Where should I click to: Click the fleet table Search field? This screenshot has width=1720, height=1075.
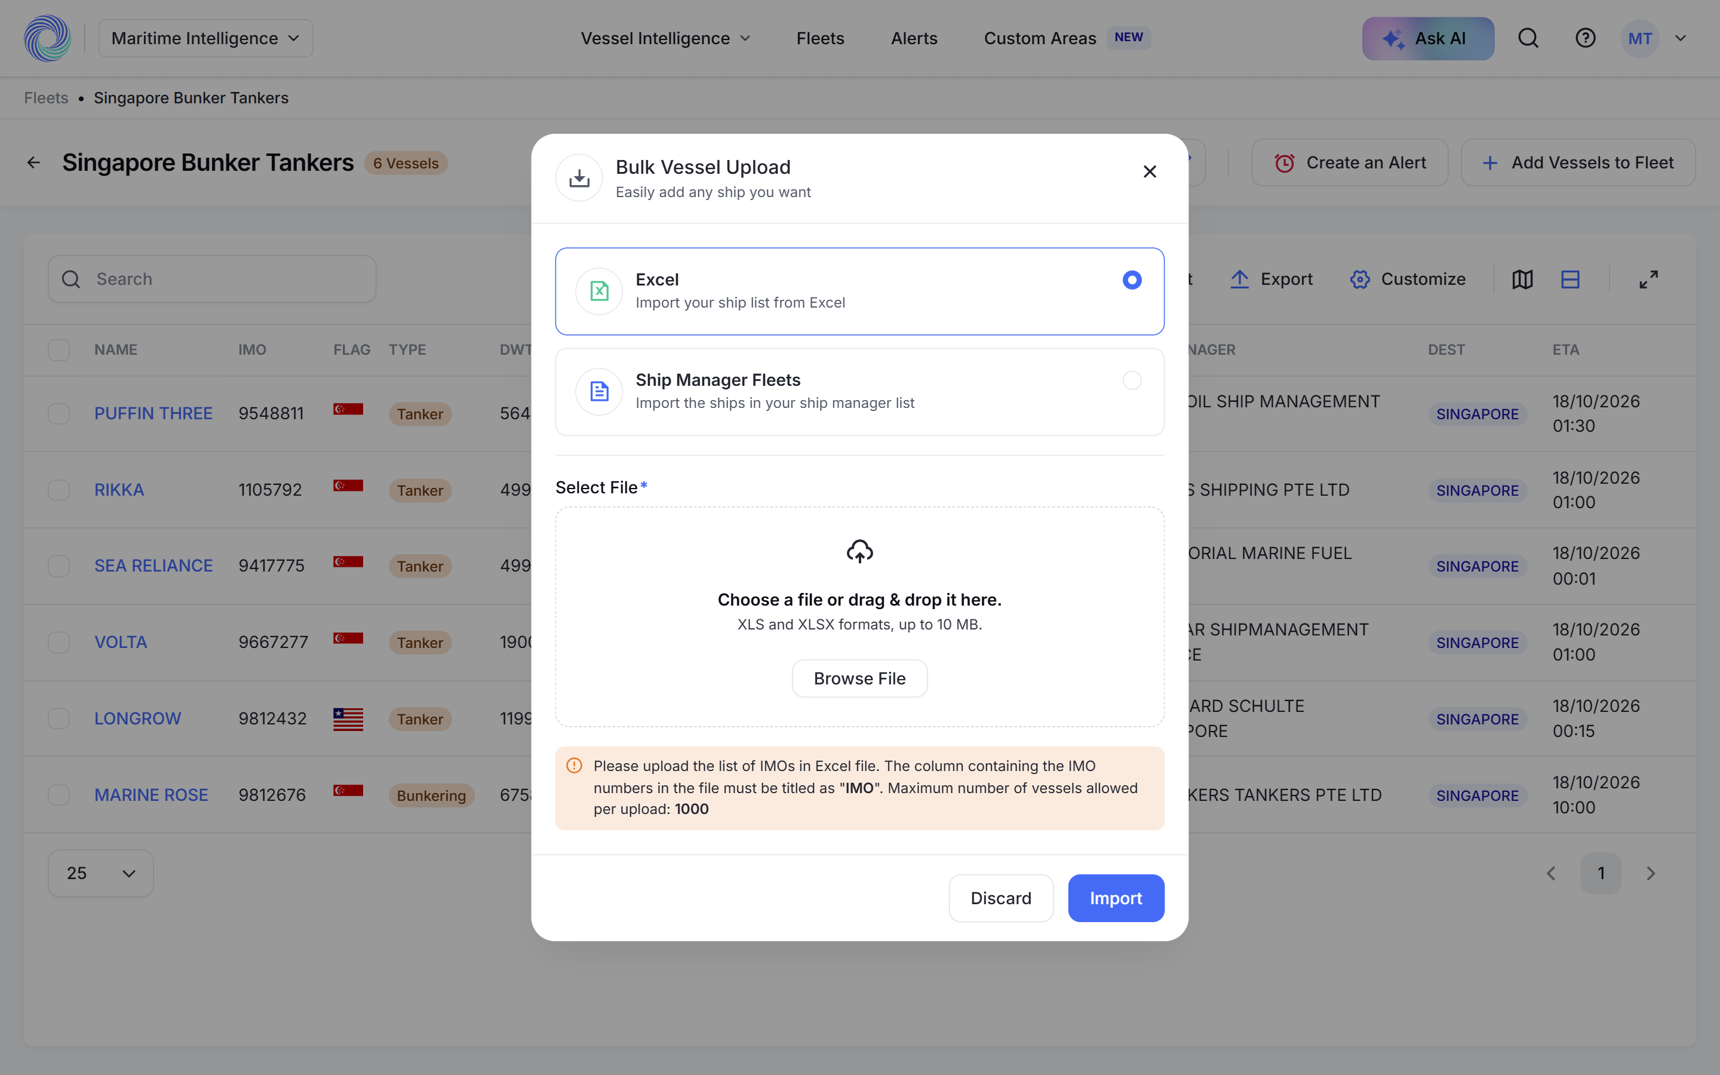coord(212,279)
